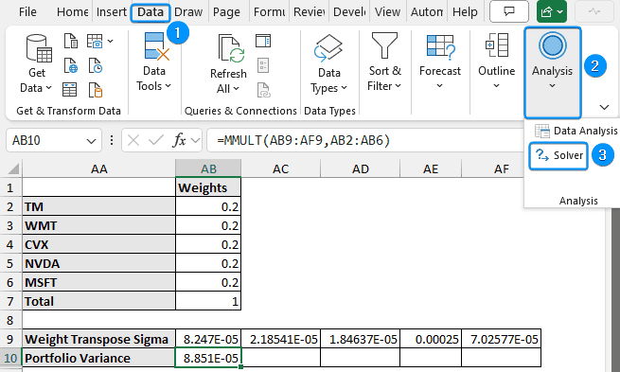This screenshot has width=620, height=372.
Task: Click the Portfolio Variance value 8.851E-05
Action: pyautogui.click(x=208, y=358)
